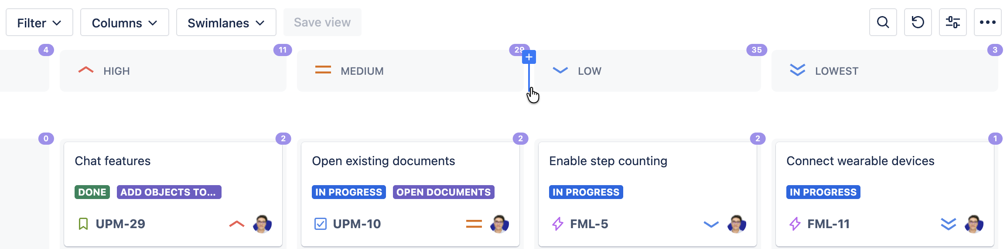Click the blue plus add-column button
This screenshot has height=249, width=1007.
(x=529, y=57)
